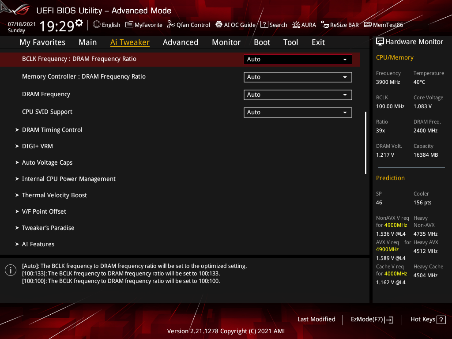
Task: Switch to the Monitor tab
Action: (x=226, y=42)
